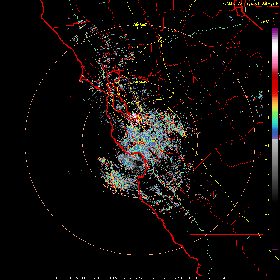Click the '0.5 DEG' elevation text
Image resolution: width=280 pixels, height=280 pixels.
click(x=155, y=278)
